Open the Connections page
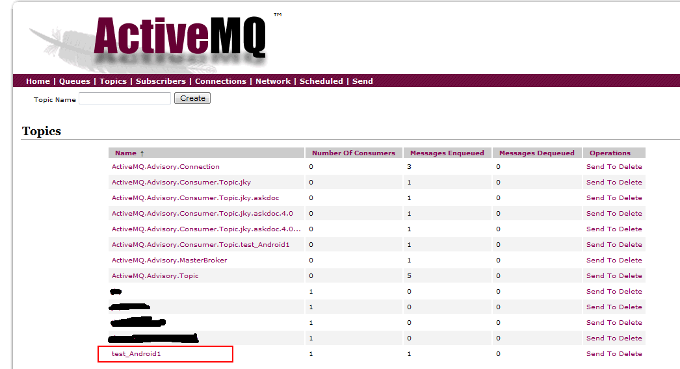The image size is (680, 369). (220, 81)
